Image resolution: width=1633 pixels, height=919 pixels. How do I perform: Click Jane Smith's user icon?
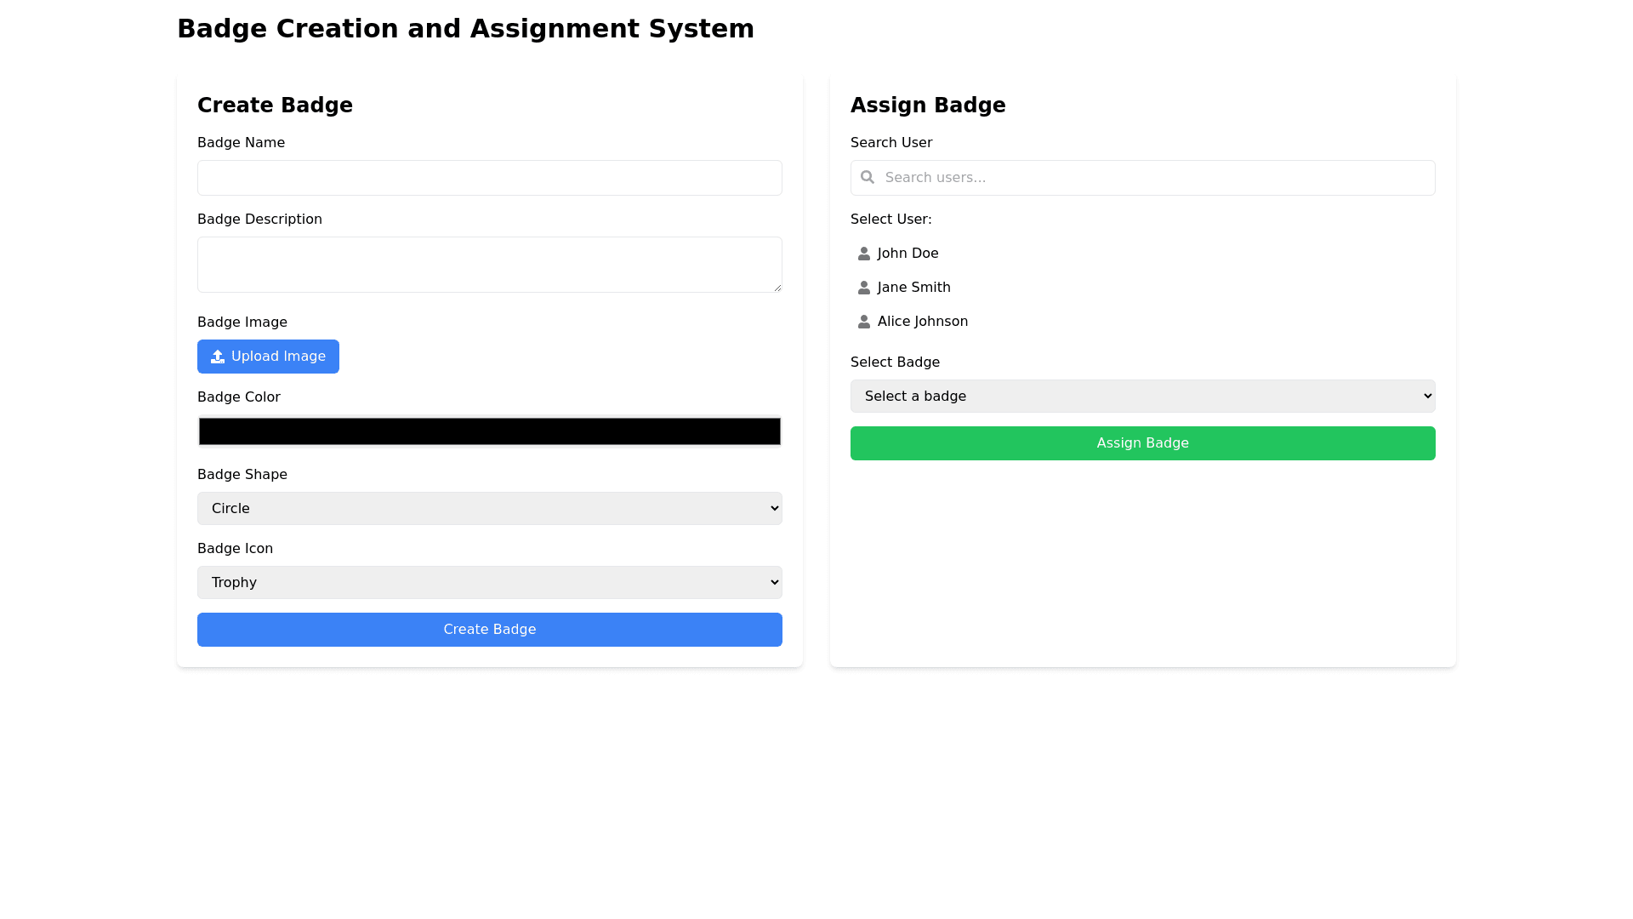pyautogui.click(x=864, y=288)
